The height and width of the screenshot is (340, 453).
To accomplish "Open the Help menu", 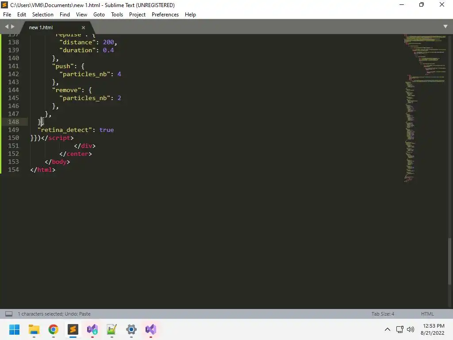I will (x=190, y=15).
